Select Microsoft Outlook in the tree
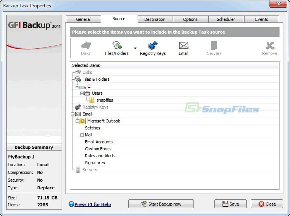Viewport: 290px width, 216px height. (x=104, y=121)
